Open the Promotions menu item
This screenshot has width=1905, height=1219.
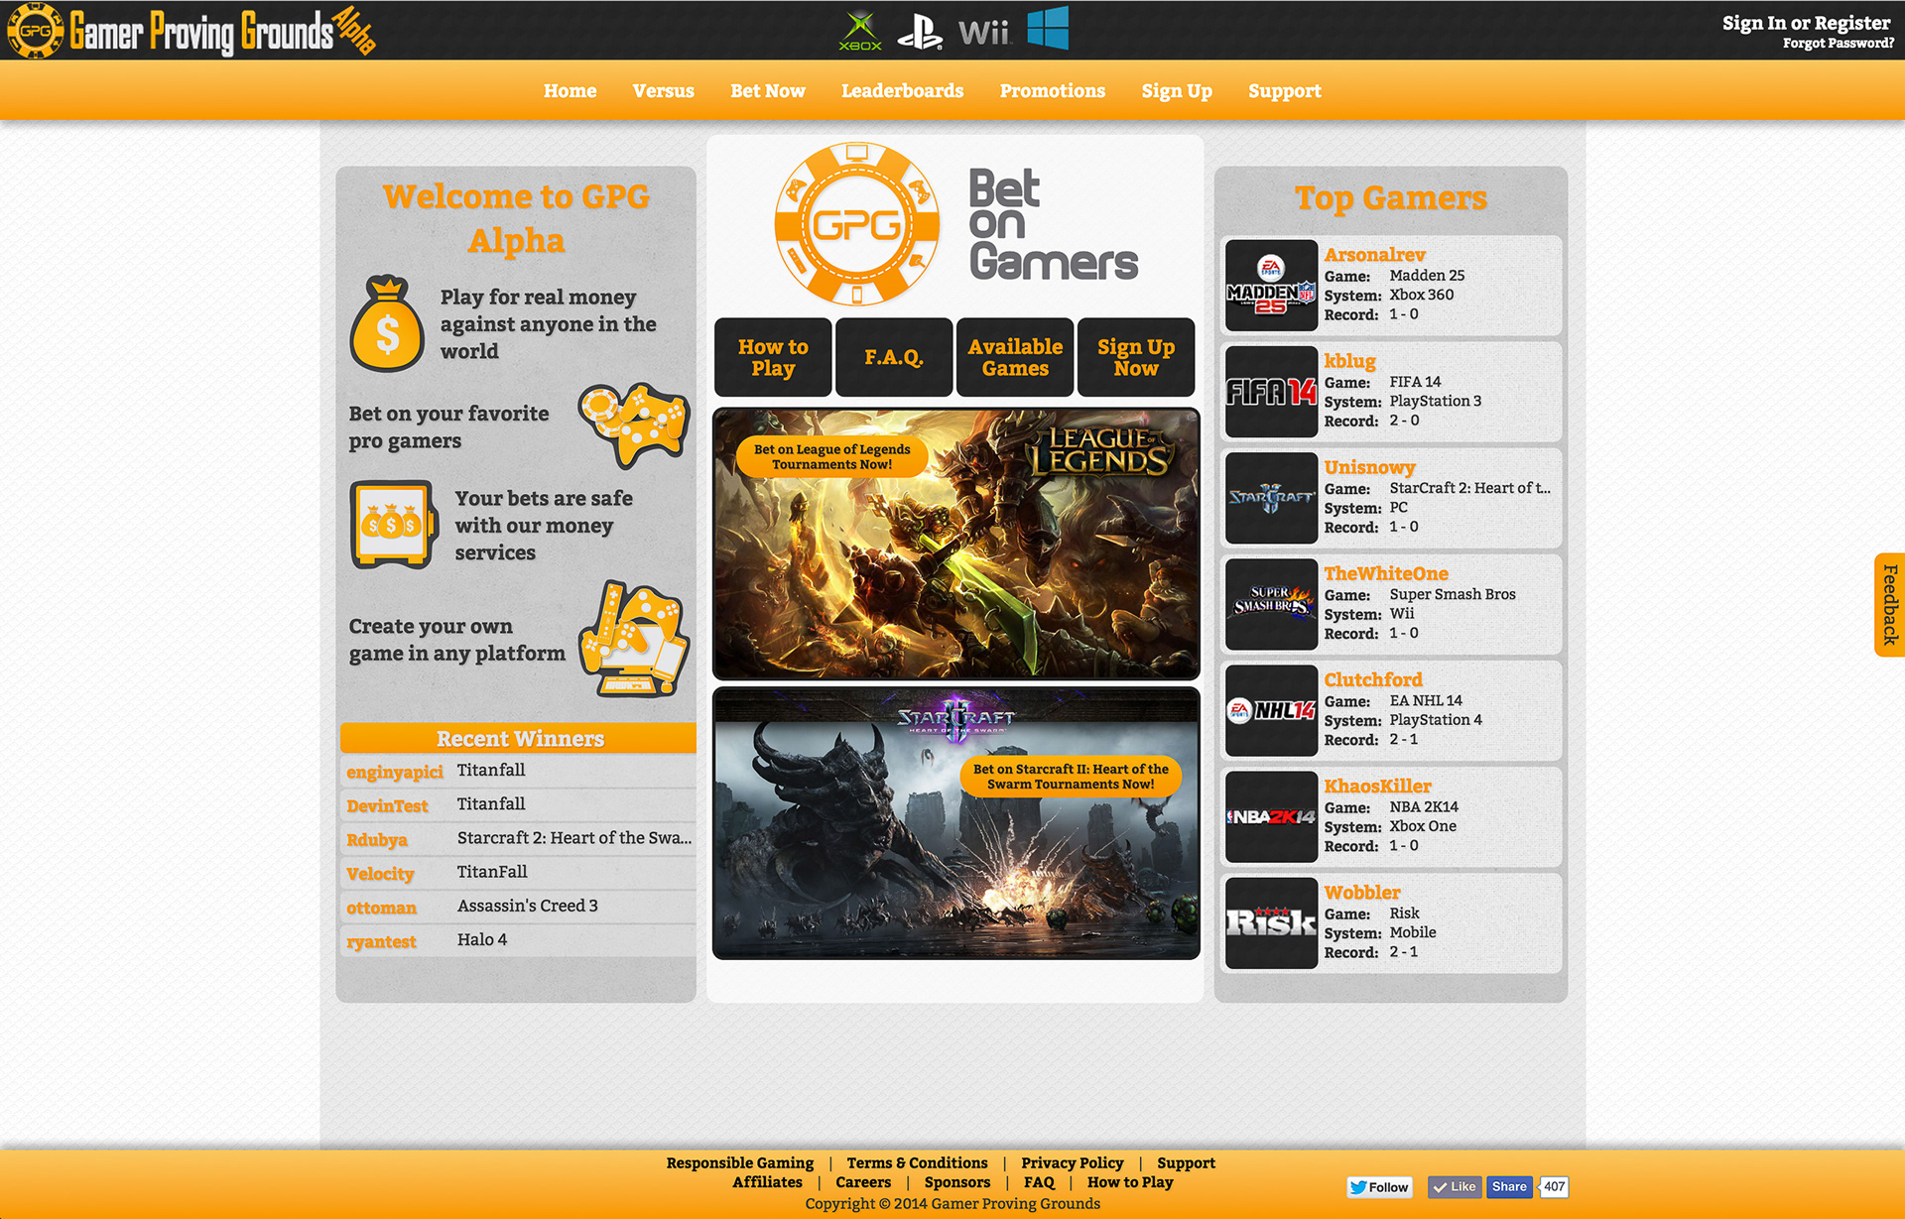tap(1053, 90)
